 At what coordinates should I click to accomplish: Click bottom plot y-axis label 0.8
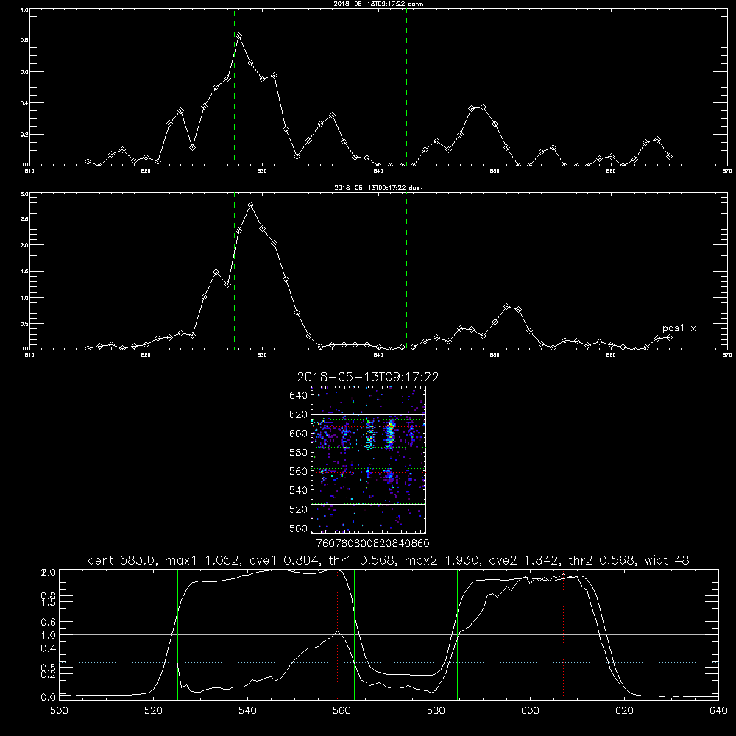(49, 595)
